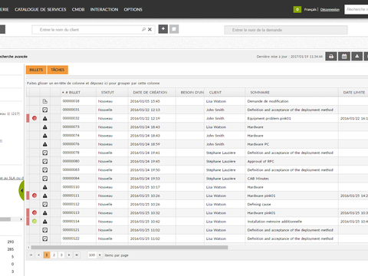The width and height of the screenshot is (368, 276).
Task: Click warning triangle icon for ticket 00000032
Action: [x=45, y=118]
